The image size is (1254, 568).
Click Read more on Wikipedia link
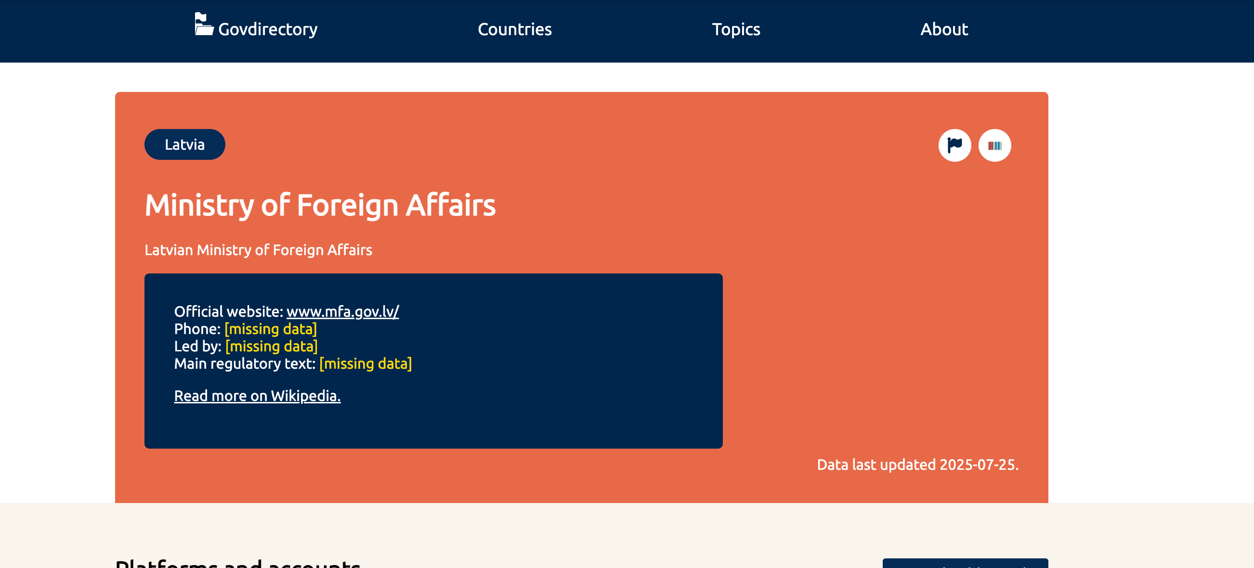(257, 396)
